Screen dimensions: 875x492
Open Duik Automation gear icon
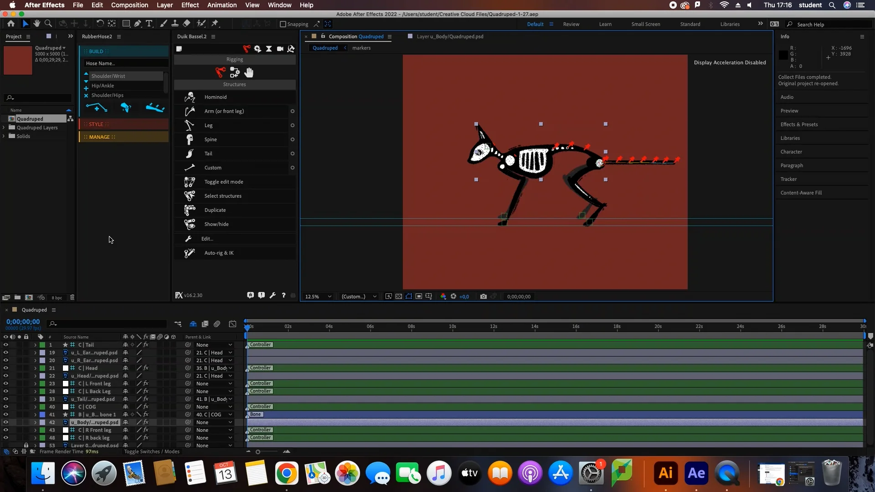pyautogui.click(x=257, y=49)
